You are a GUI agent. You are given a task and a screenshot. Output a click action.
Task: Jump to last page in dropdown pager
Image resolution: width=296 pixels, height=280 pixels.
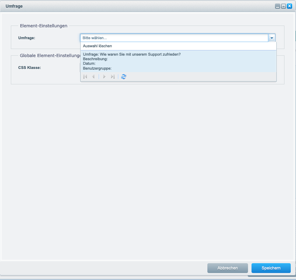pyautogui.click(x=112, y=77)
